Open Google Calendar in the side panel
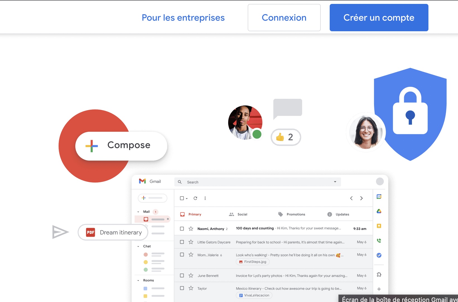The width and height of the screenshot is (458, 302). coord(379,196)
